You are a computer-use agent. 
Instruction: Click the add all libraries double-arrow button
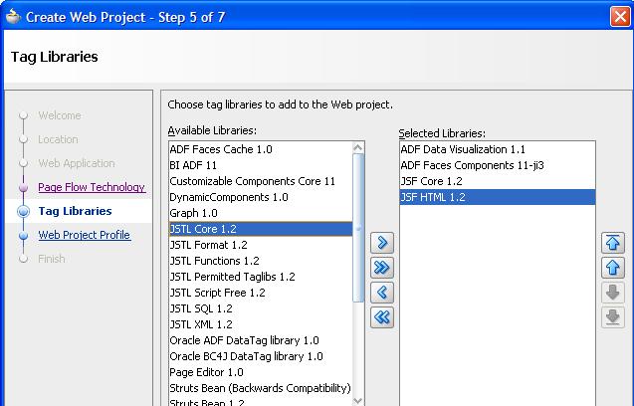coord(381,268)
